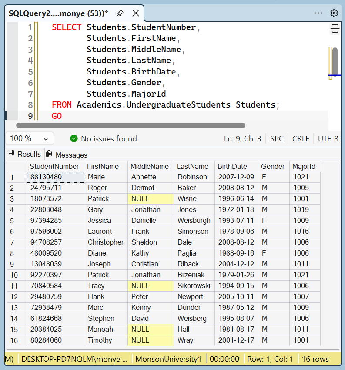
Task: Click Students.MajorId on line 7
Action: click(126, 94)
